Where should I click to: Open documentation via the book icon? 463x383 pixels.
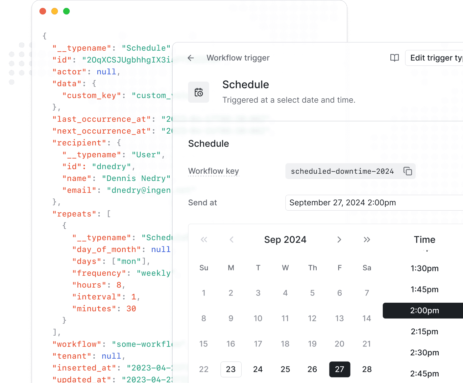click(394, 58)
